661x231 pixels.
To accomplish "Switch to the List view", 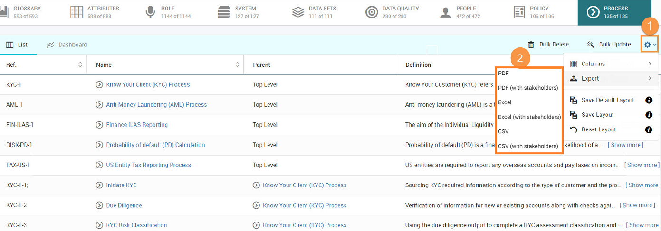I will (x=17, y=45).
